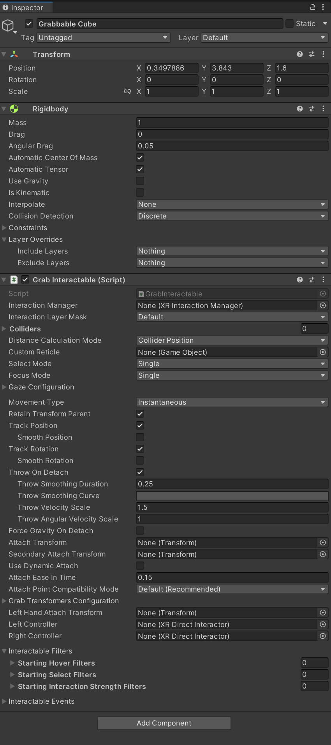Click the Rigidbody component icon
This screenshot has width=331, height=745.
[x=14, y=109]
